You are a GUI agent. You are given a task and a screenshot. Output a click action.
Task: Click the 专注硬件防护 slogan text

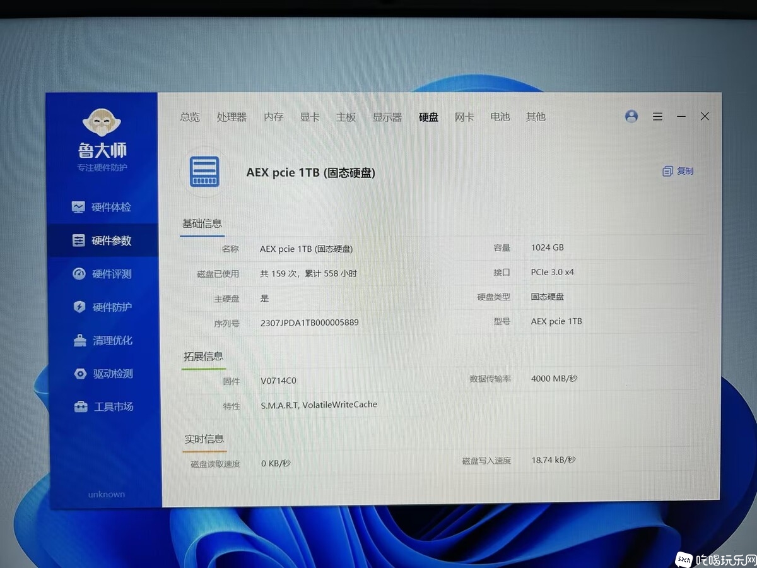[102, 167]
